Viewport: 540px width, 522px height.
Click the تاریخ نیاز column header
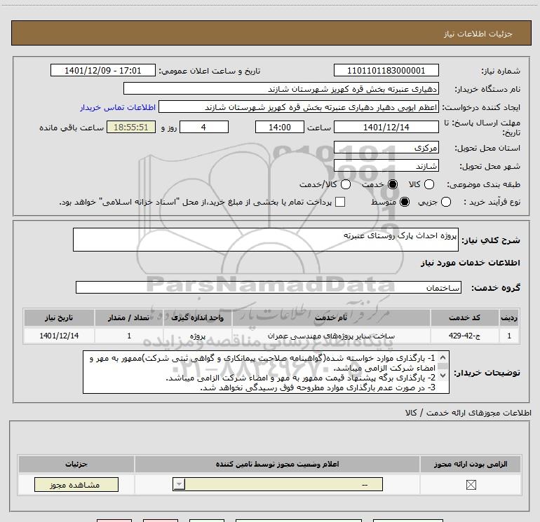point(59,317)
